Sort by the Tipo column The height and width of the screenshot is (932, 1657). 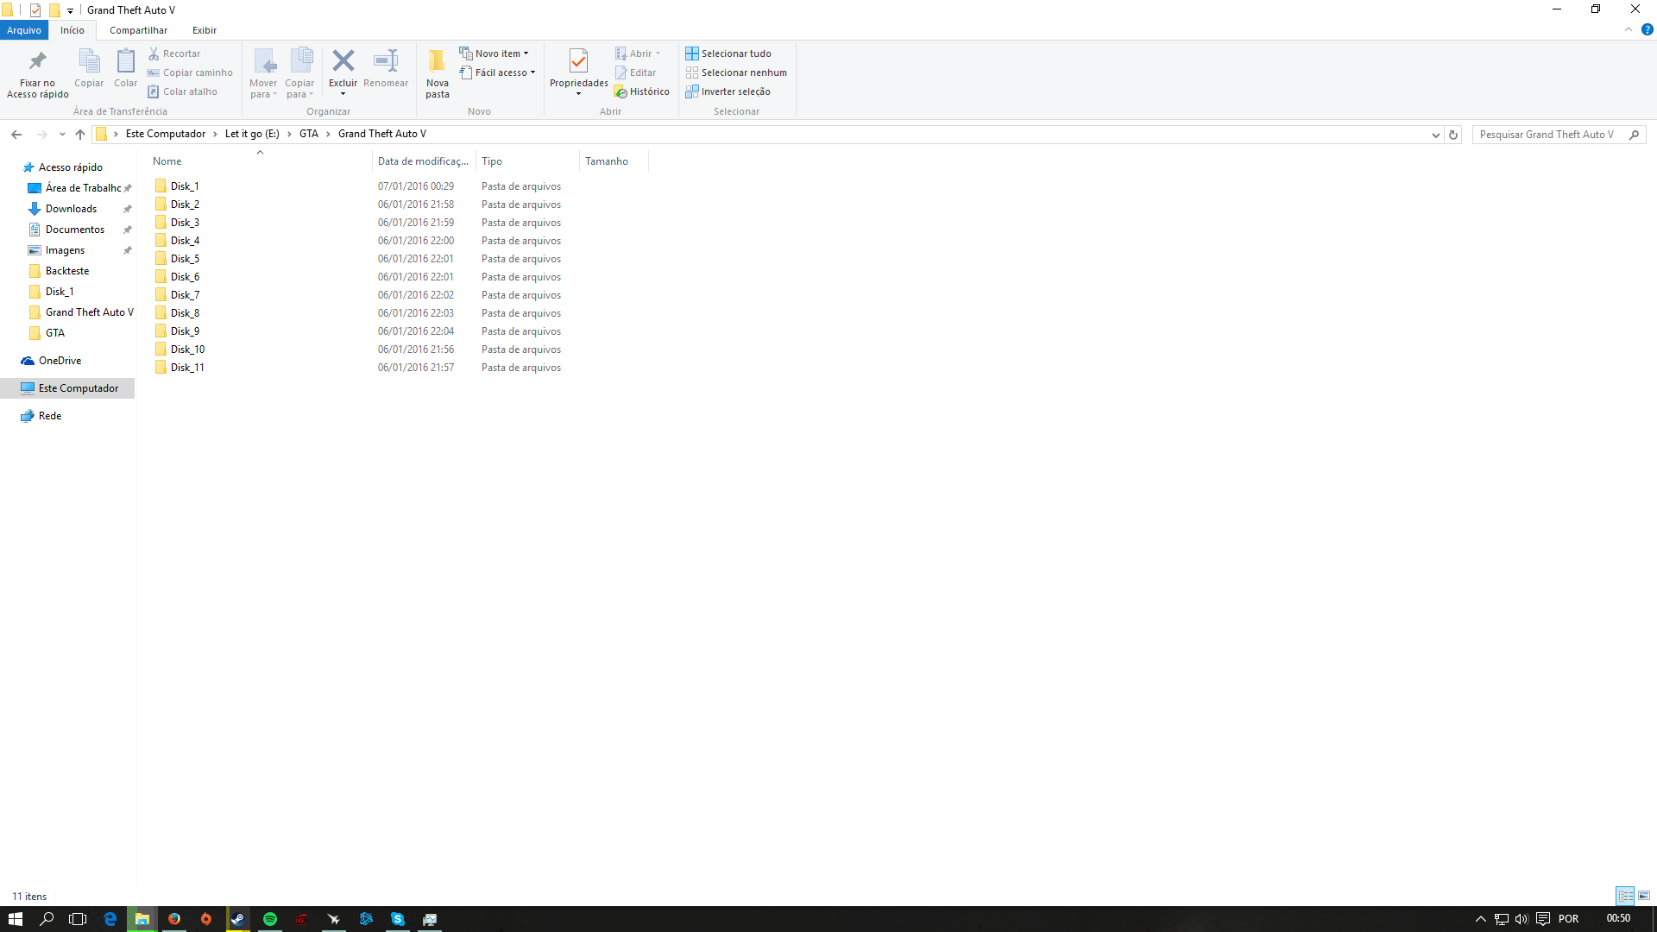click(x=527, y=161)
